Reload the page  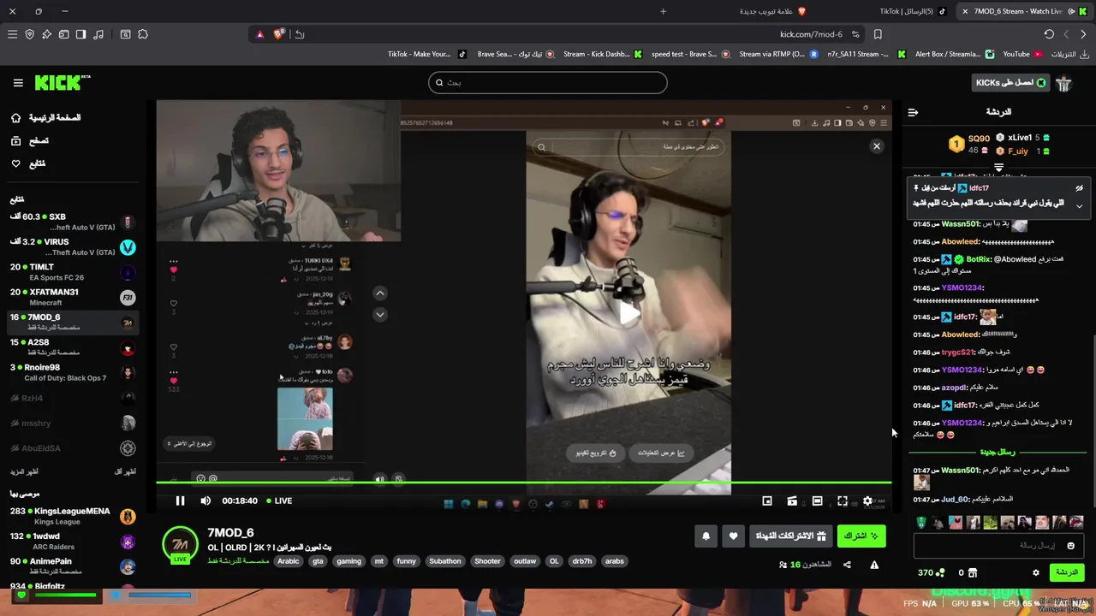tap(1049, 34)
